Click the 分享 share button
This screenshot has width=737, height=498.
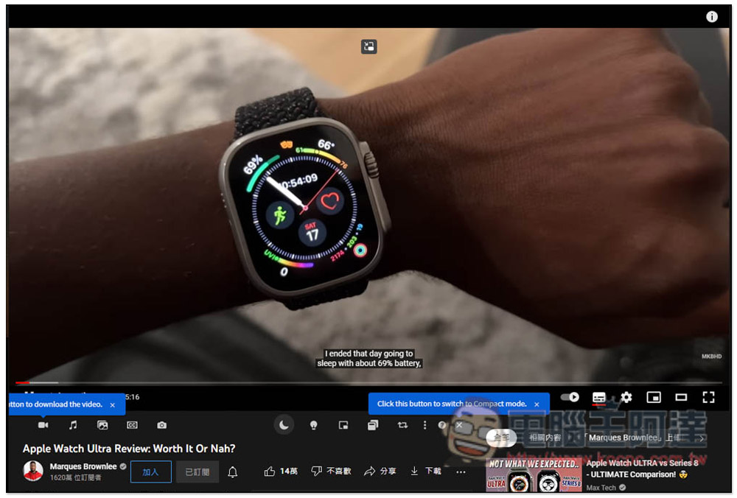point(380,471)
